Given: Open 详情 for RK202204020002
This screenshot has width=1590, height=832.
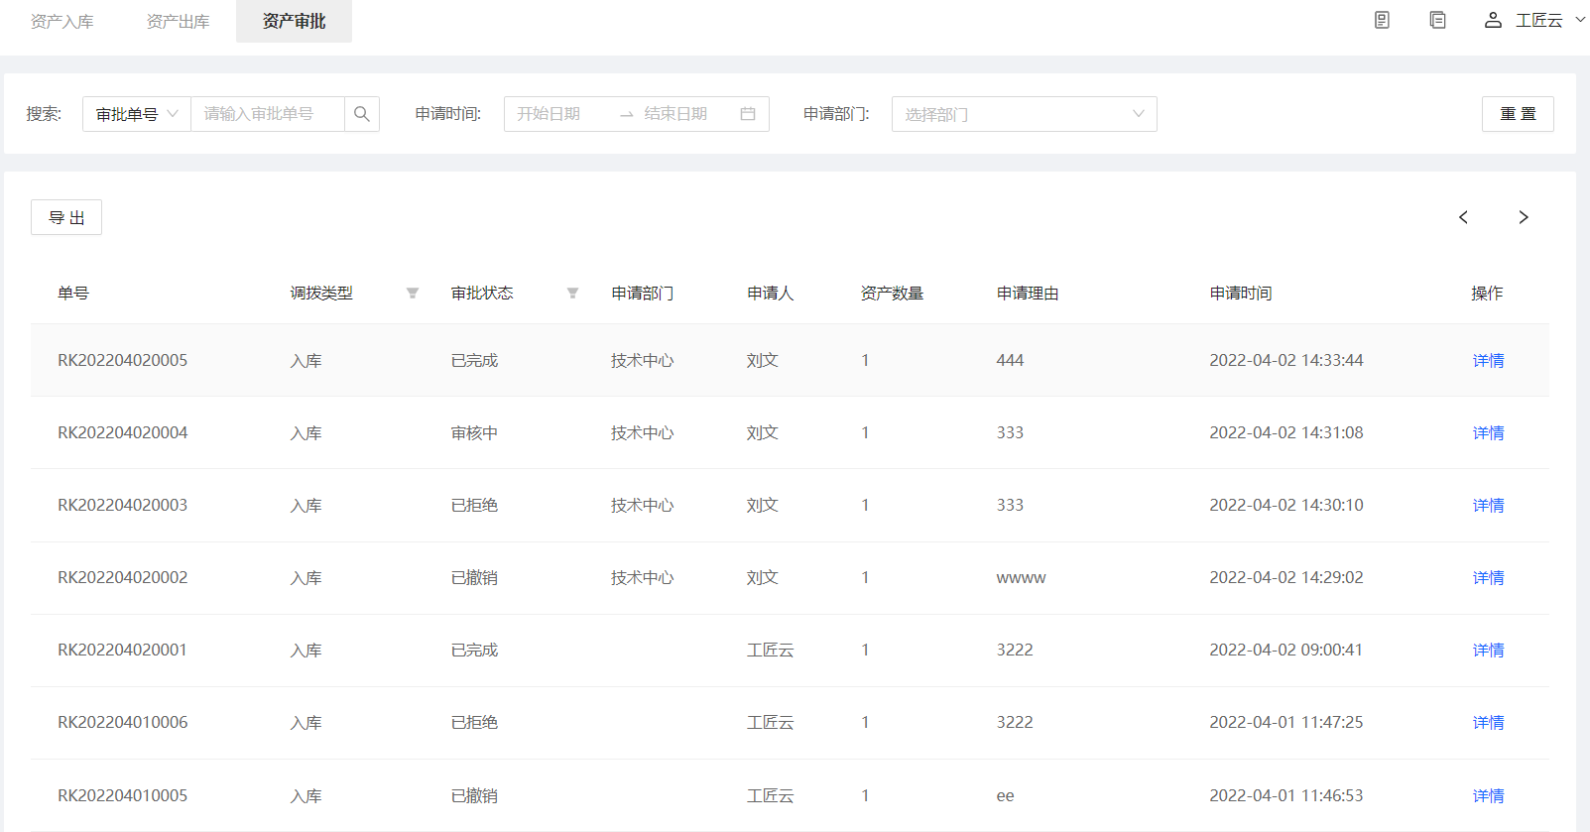Looking at the screenshot, I should click(1488, 578).
